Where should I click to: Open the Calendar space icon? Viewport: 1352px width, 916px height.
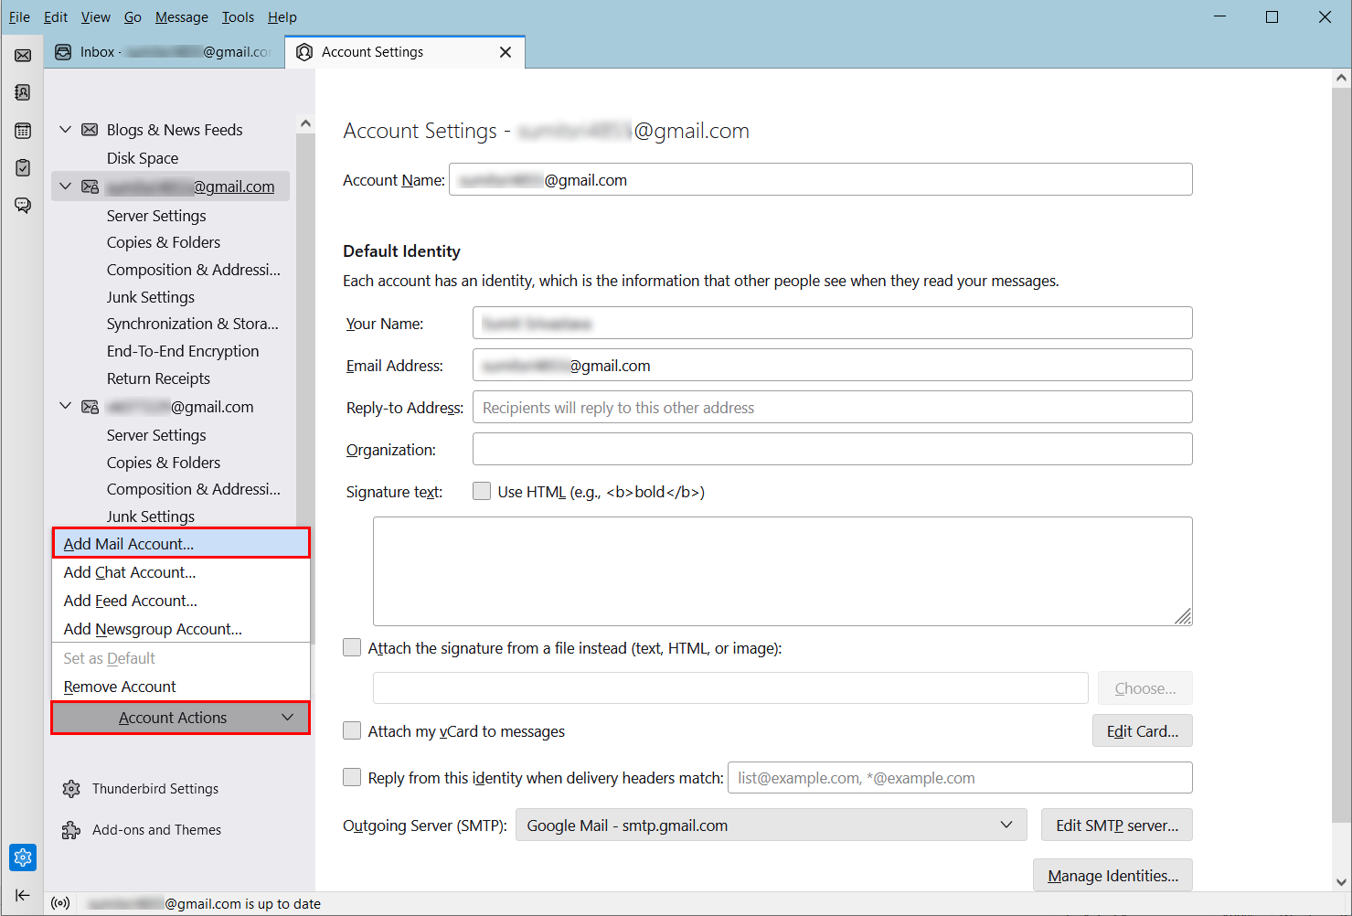point(23,131)
